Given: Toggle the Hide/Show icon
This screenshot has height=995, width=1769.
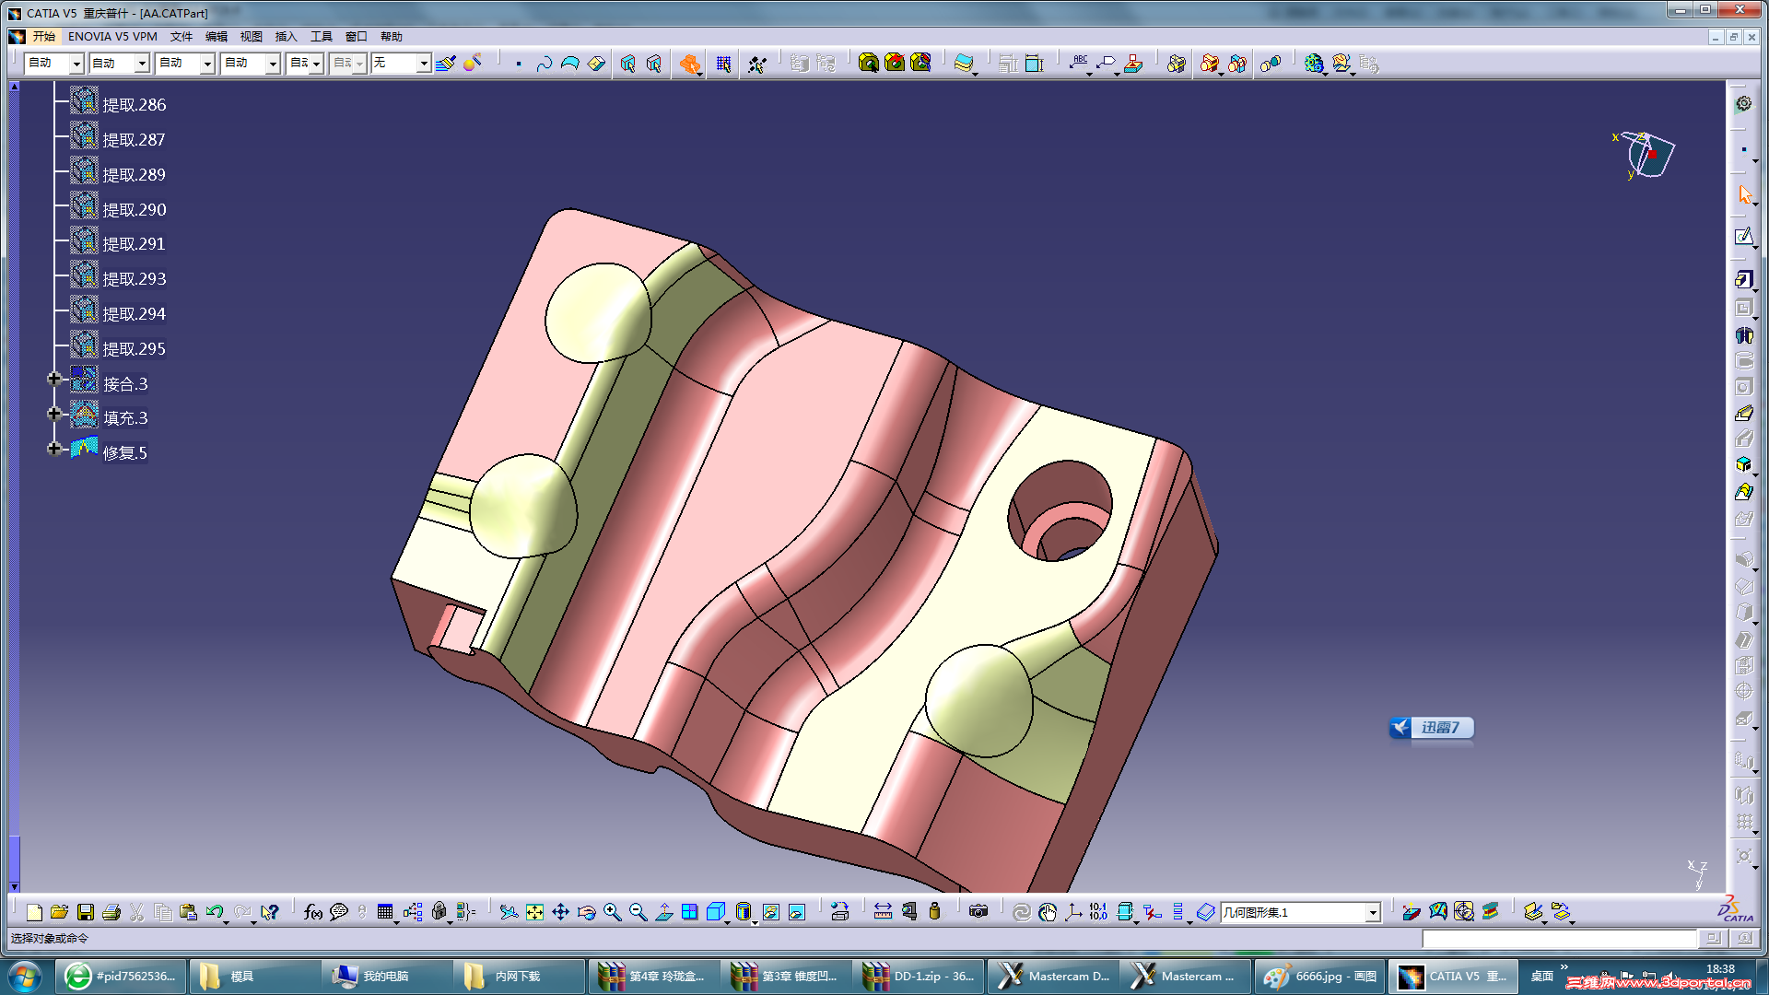Looking at the screenshot, I should click(x=770, y=912).
